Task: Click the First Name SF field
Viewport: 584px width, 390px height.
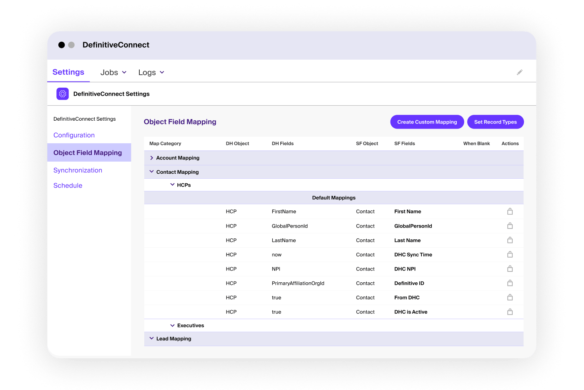Action: 408,212
